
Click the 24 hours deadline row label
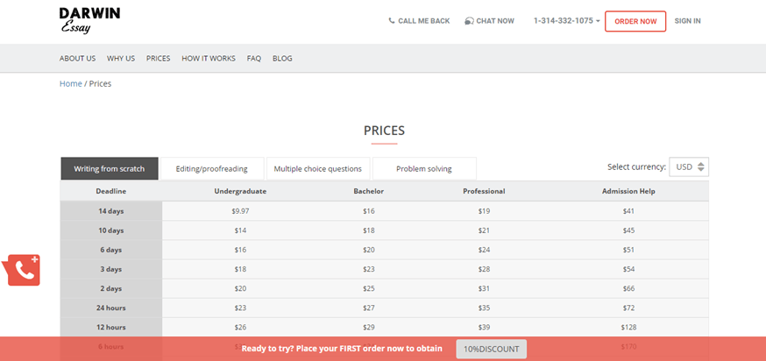(111, 308)
